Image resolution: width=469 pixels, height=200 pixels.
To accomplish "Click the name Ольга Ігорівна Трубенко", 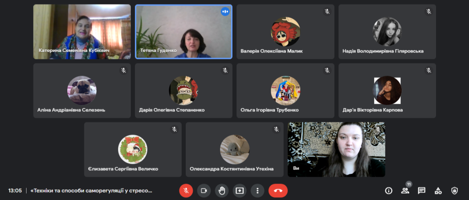I will 270,110.
